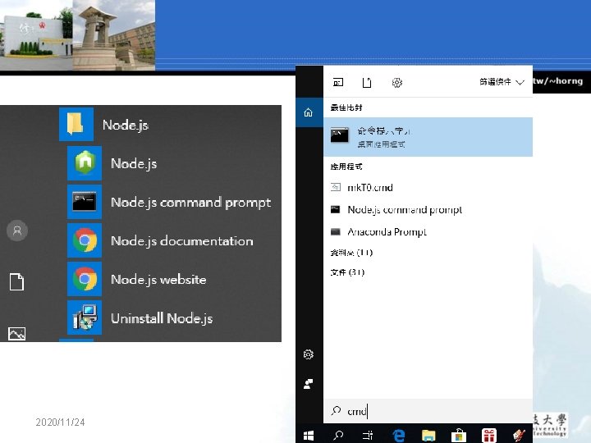This screenshot has height=443, width=591.
Task: Click the red gift icon on taskbar
Action: [489, 436]
